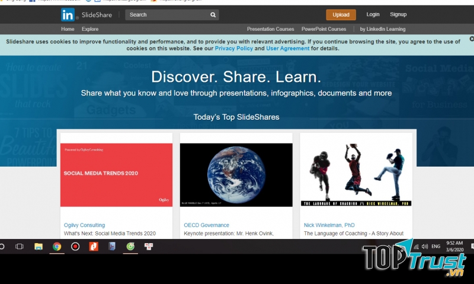This screenshot has width=474, height=284.
Task: Click the Login link
Action: coord(373,14)
